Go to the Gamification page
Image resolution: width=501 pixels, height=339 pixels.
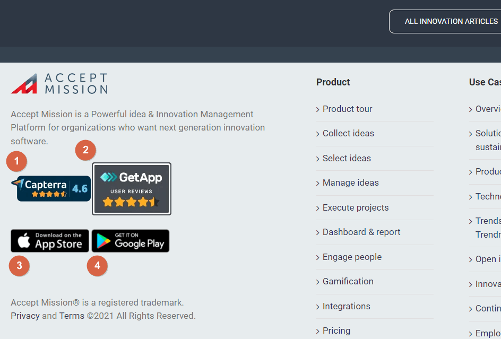point(348,281)
